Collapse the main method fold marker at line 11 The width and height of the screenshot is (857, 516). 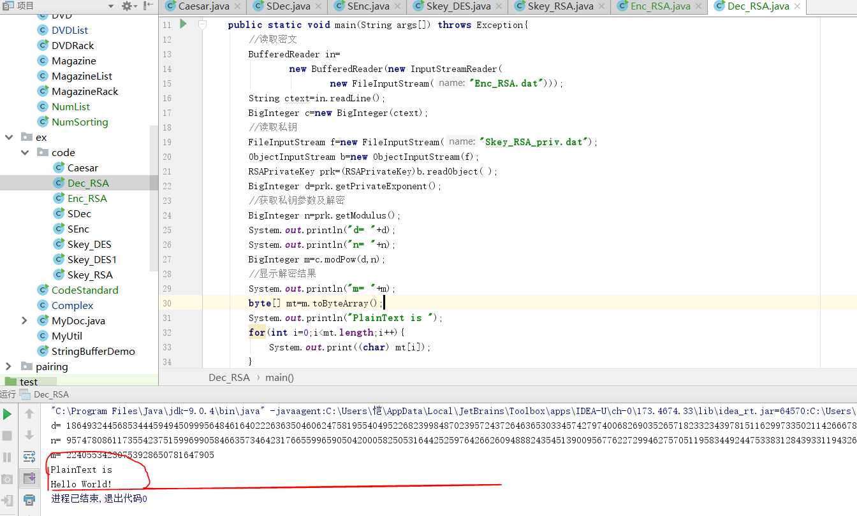pyautogui.click(x=202, y=24)
